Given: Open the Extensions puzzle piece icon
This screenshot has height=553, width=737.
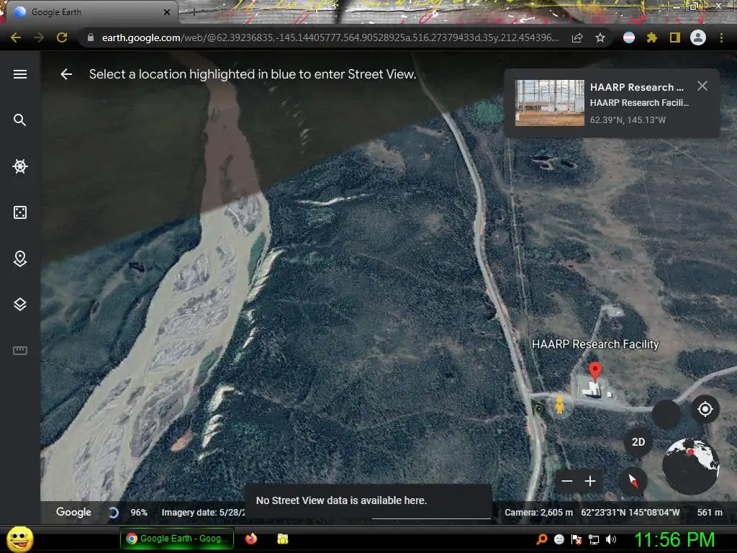Looking at the screenshot, I should [x=652, y=37].
